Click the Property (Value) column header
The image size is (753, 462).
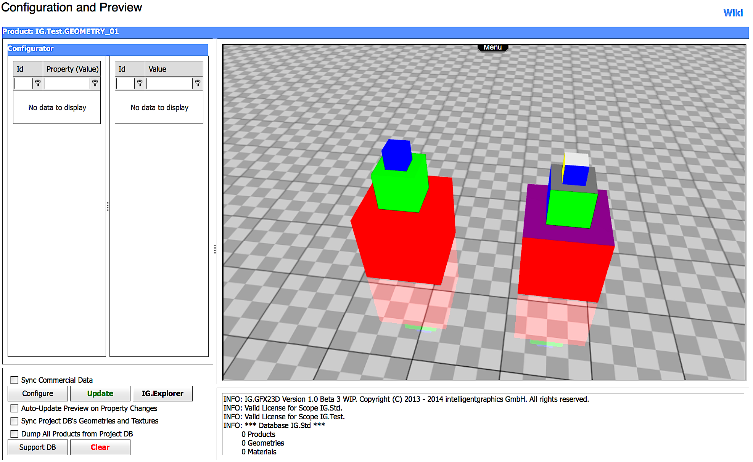[72, 69]
